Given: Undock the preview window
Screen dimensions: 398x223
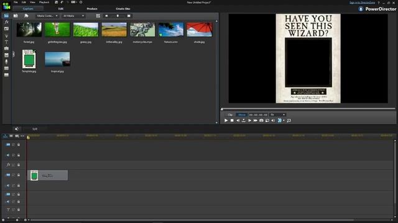Looking at the screenshot, I should [x=289, y=121].
